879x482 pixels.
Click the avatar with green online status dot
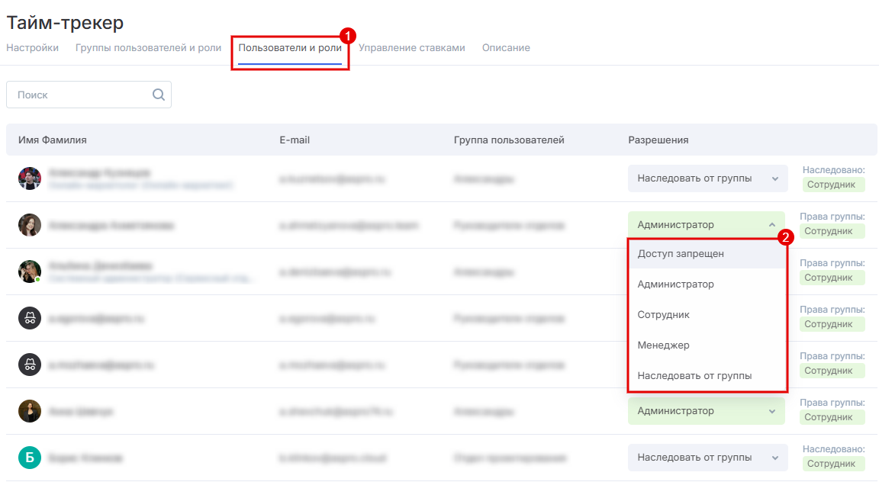(x=30, y=272)
